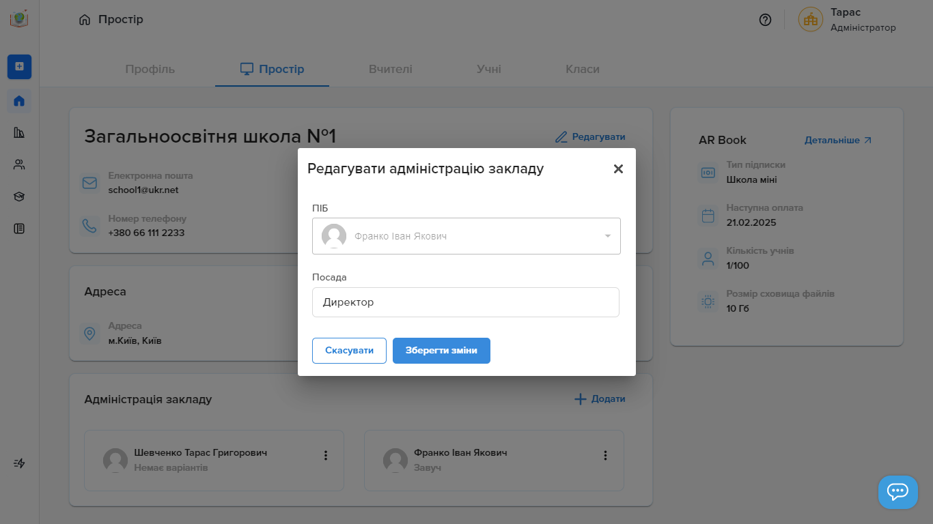Click the help question mark icon
Viewport: 933px width, 524px height.
[765, 20]
